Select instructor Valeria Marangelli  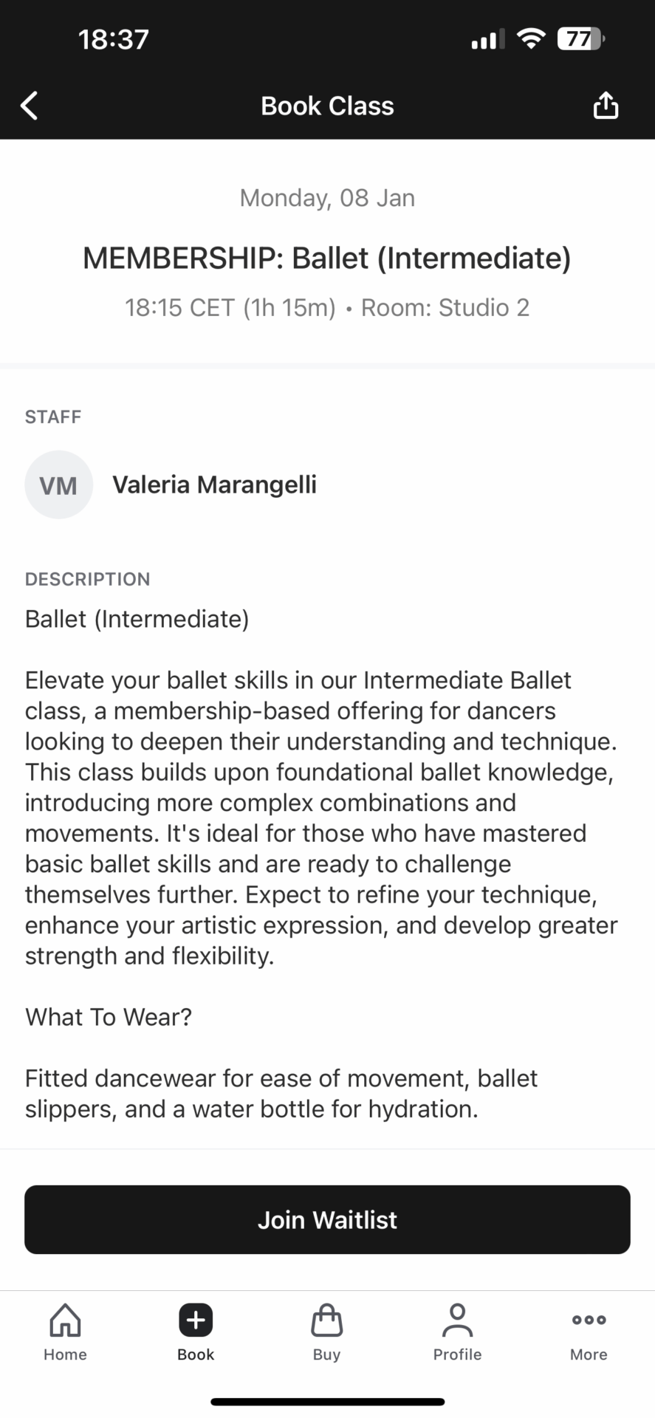click(x=214, y=484)
